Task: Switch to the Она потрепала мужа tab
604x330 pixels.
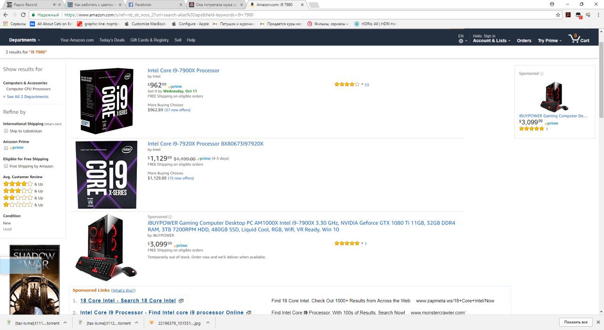Action: [217, 4]
